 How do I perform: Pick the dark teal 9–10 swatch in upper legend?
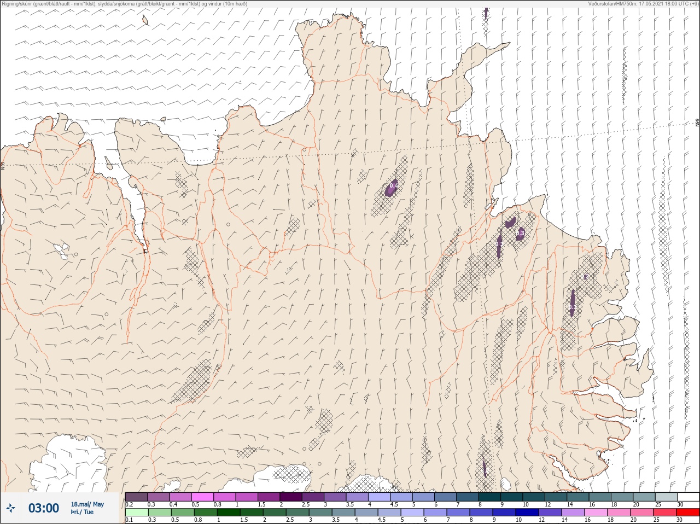[x=511, y=497]
